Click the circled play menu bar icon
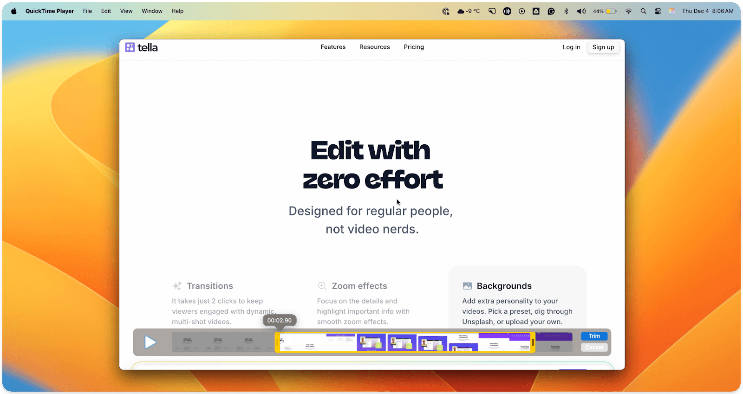Screen dimensions: 743x394 tap(522, 11)
